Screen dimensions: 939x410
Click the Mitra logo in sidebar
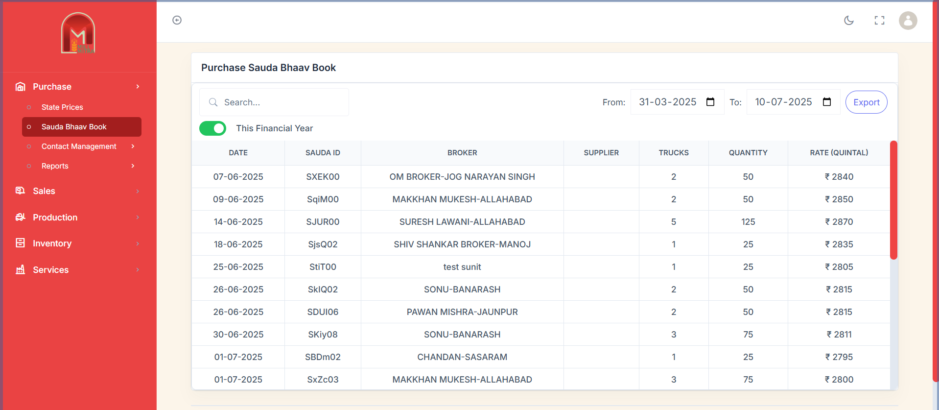coord(78,33)
